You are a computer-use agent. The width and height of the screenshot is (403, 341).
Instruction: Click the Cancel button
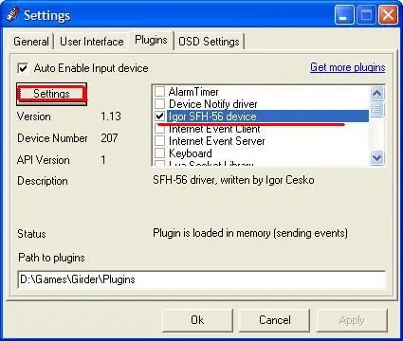pyautogui.click(x=275, y=320)
